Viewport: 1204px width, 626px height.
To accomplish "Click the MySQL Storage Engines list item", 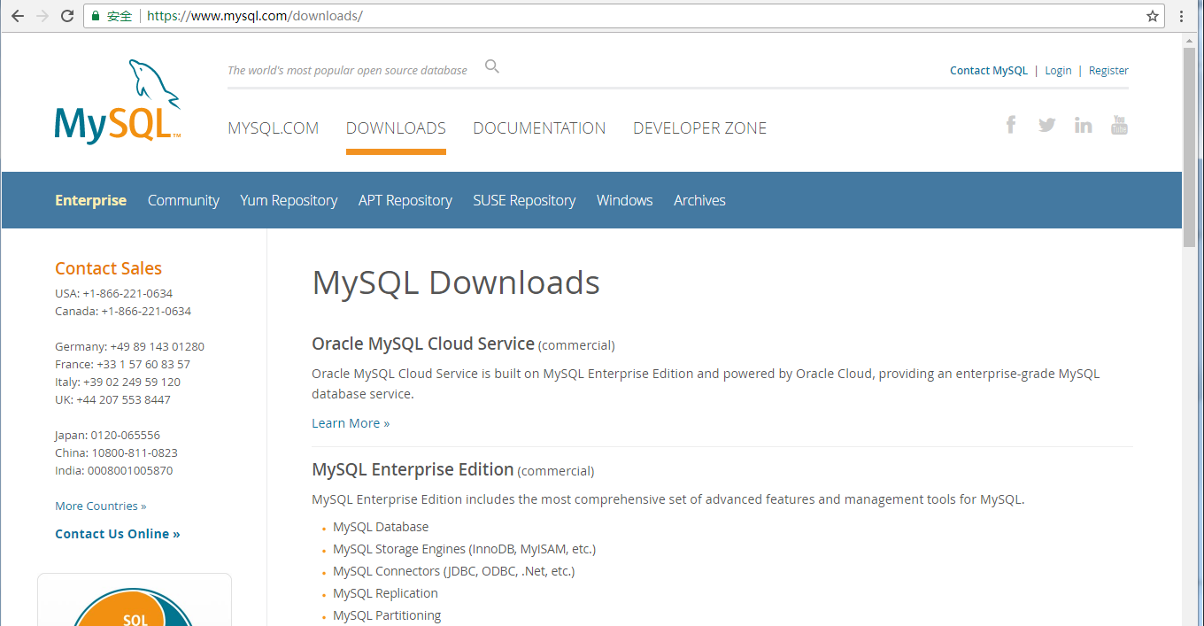I will [464, 549].
